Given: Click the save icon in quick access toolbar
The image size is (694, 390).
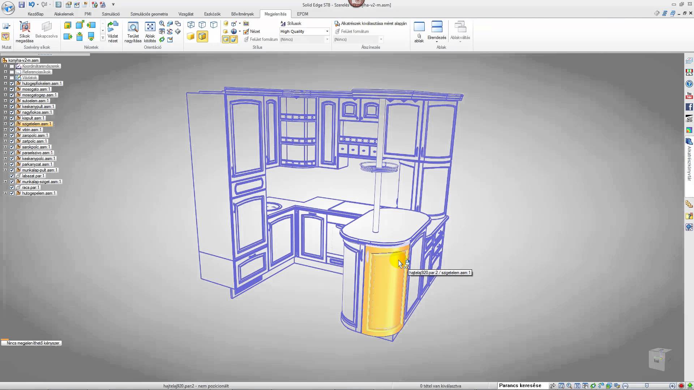Looking at the screenshot, I should click(x=22, y=5).
